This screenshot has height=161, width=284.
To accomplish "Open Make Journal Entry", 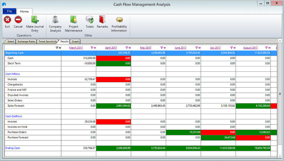I will [34, 20].
